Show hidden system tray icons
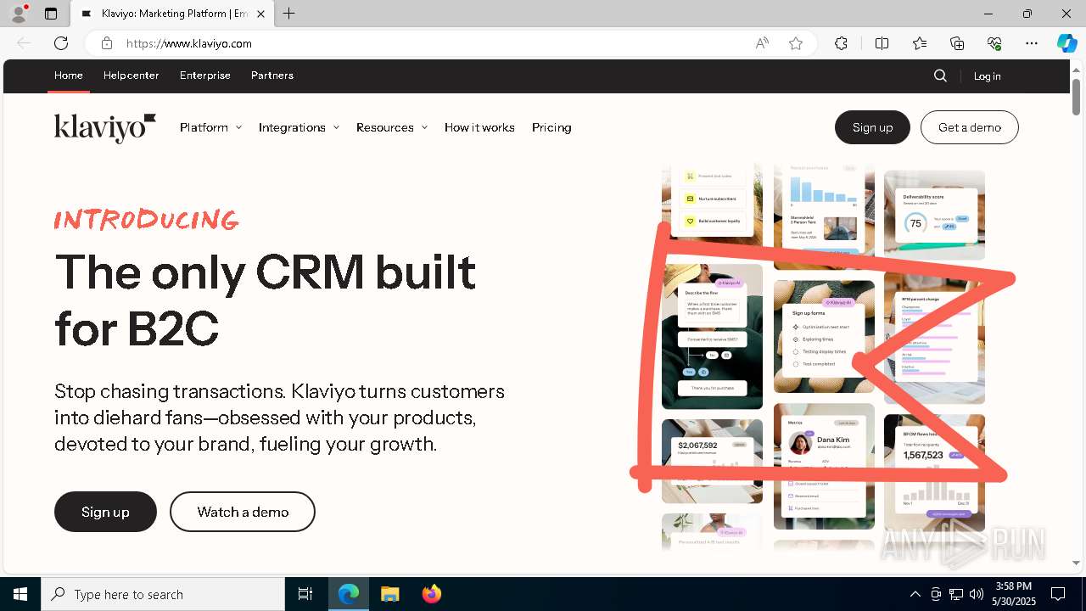This screenshot has width=1086, height=611. point(915,594)
